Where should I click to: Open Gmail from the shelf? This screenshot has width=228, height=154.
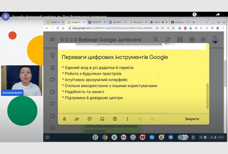[x=124, y=137]
